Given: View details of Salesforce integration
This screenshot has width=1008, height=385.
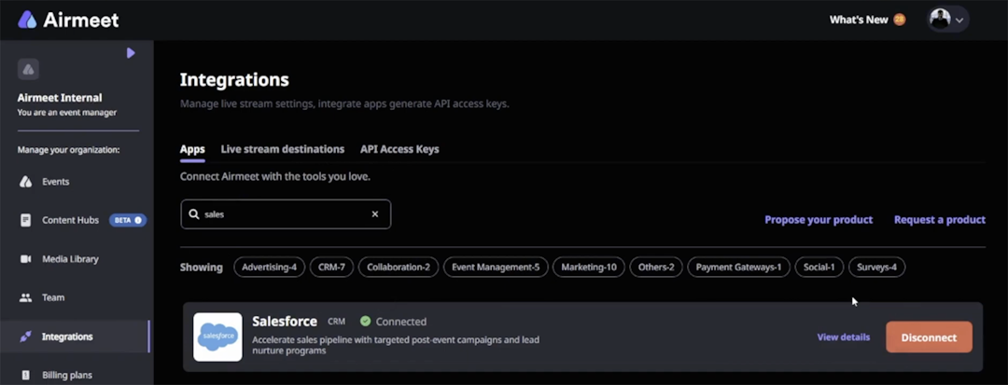Looking at the screenshot, I should [844, 337].
